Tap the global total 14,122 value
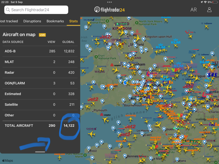Screen dimensions: 219x164 tap(69, 126)
